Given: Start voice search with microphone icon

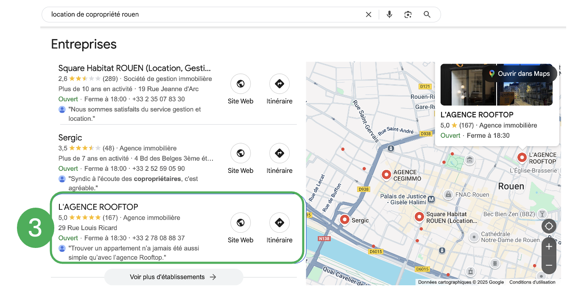Looking at the screenshot, I should [x=389, y=14].
